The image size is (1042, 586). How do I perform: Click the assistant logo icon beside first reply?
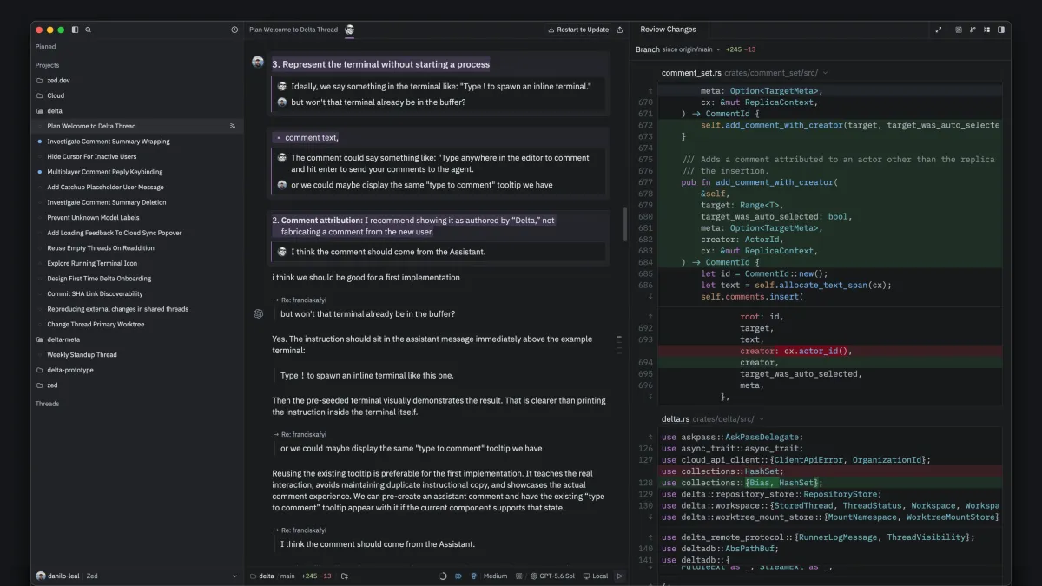[258, 314]
